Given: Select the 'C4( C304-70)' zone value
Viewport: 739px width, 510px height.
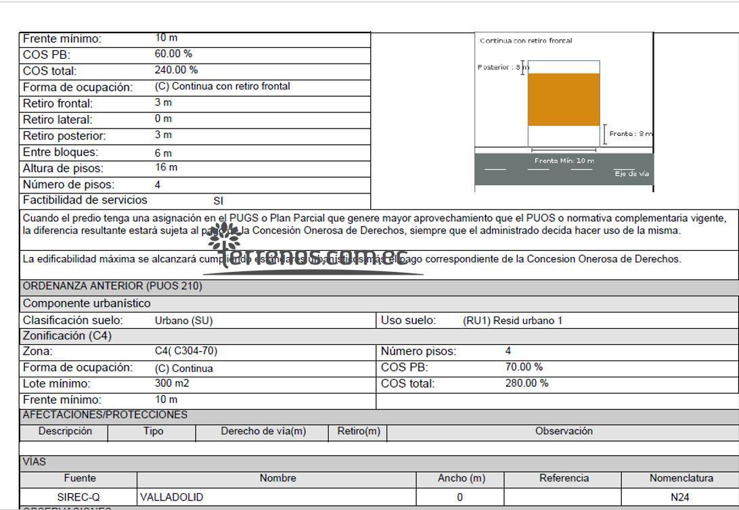Looking at the screenshot, I should click(185, 351).
